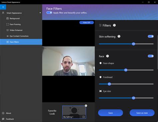Click the Face Filters sidebar icon

pos(8,42)
